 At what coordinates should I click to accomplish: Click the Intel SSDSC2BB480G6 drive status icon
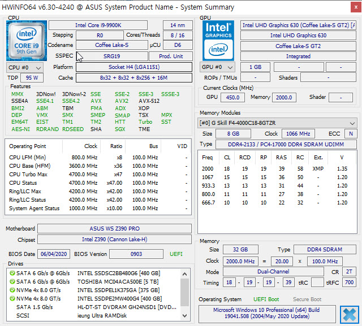click(12, 273)
